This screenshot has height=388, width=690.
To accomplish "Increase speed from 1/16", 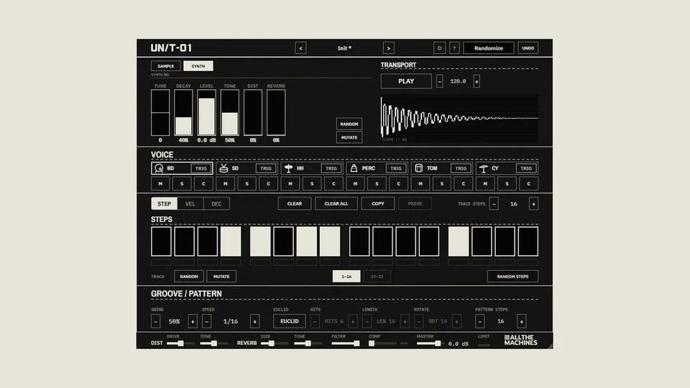I will 254,321.
